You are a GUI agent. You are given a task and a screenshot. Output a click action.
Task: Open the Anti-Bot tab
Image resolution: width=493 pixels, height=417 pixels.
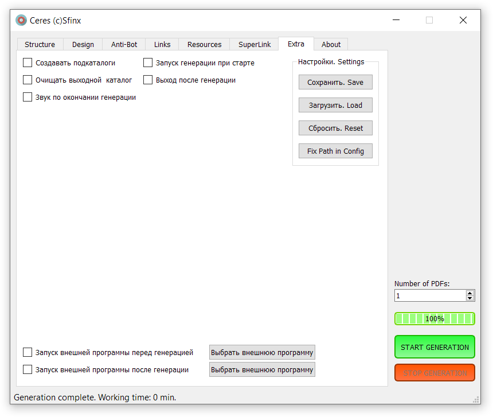[x=124, y=44]
